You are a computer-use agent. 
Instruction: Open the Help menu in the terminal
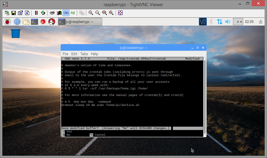[x=94, y=54]
